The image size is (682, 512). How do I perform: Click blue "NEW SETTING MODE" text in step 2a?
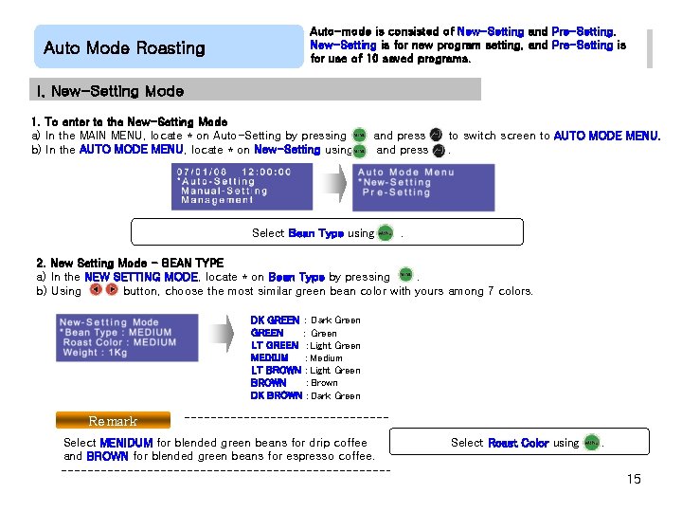tap(141, 277)
